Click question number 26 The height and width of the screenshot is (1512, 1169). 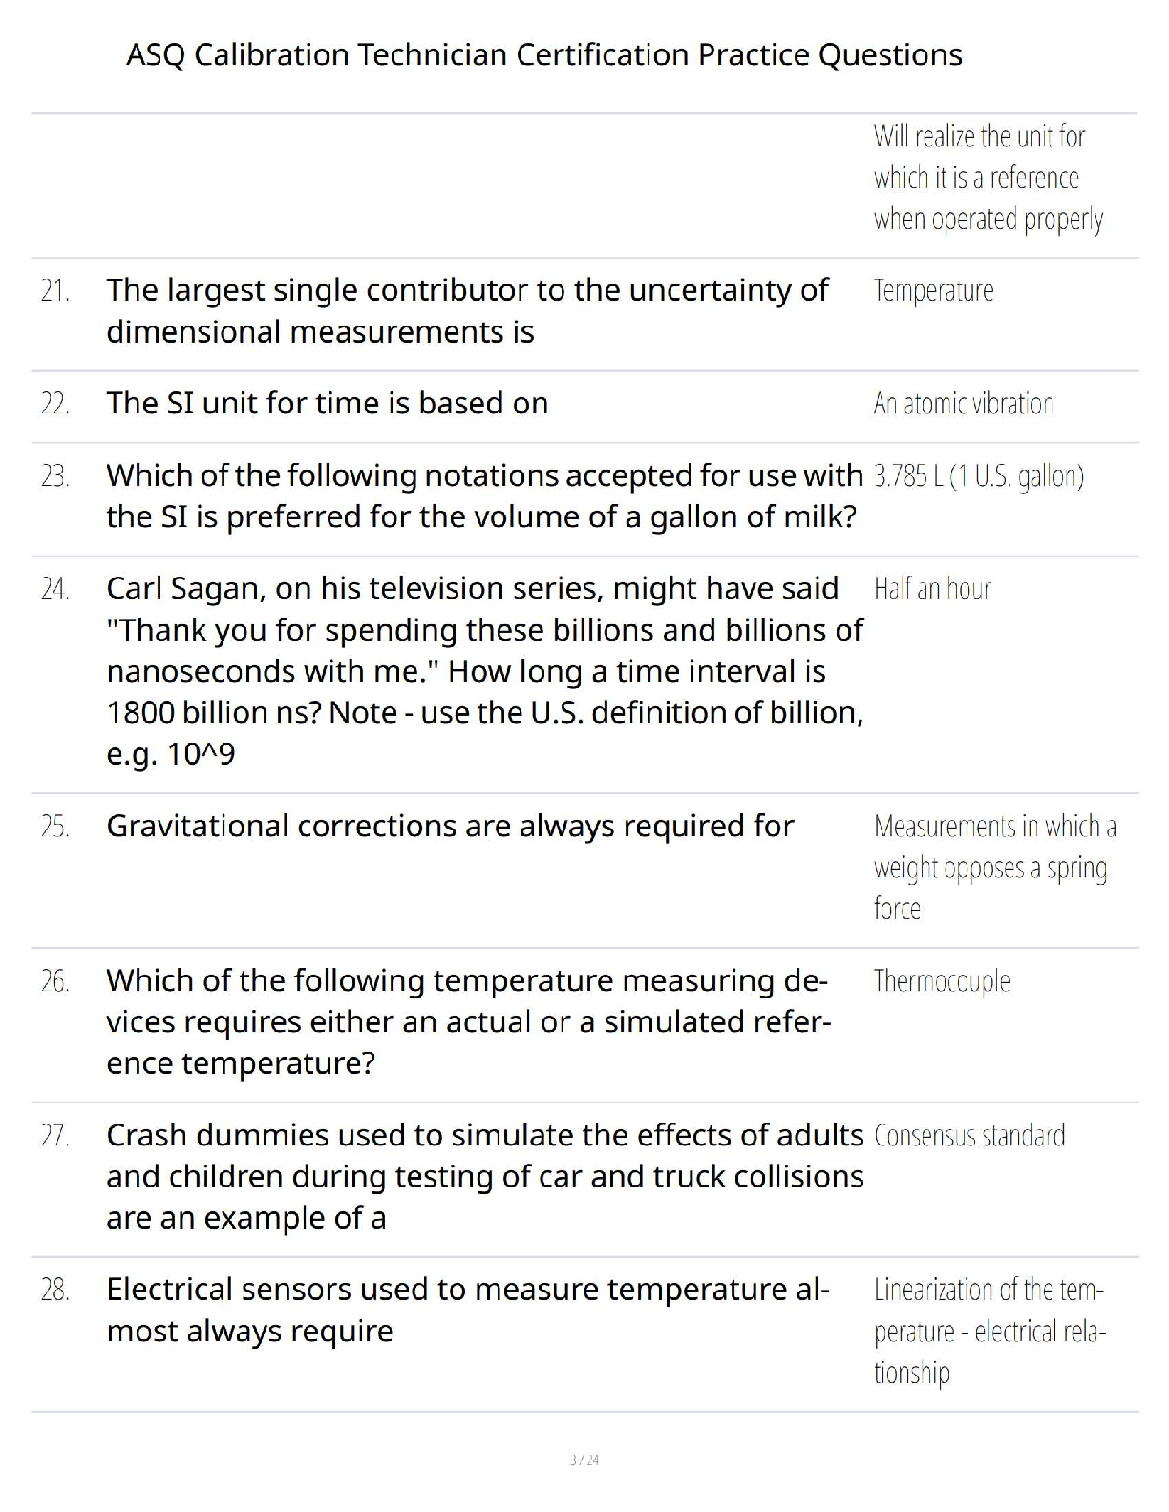pos(55,980)
